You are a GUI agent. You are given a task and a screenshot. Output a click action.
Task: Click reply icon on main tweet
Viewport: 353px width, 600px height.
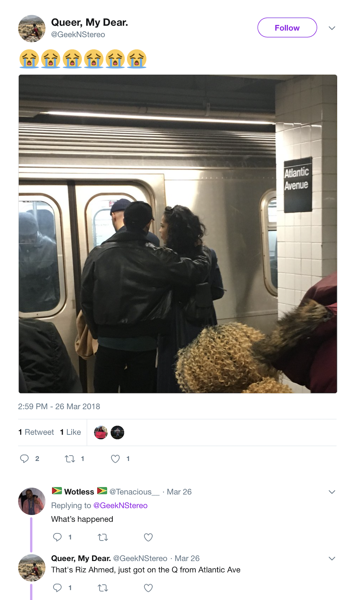[24, 459]
